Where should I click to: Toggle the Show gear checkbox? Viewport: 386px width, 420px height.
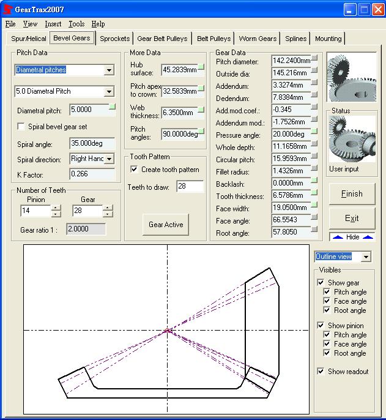321,282
